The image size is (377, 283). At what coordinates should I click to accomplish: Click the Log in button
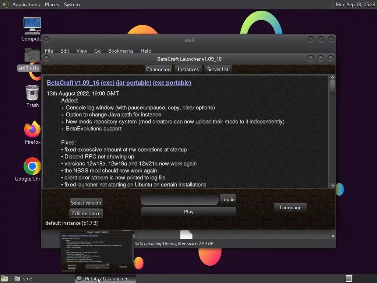[x=228, y=199]
